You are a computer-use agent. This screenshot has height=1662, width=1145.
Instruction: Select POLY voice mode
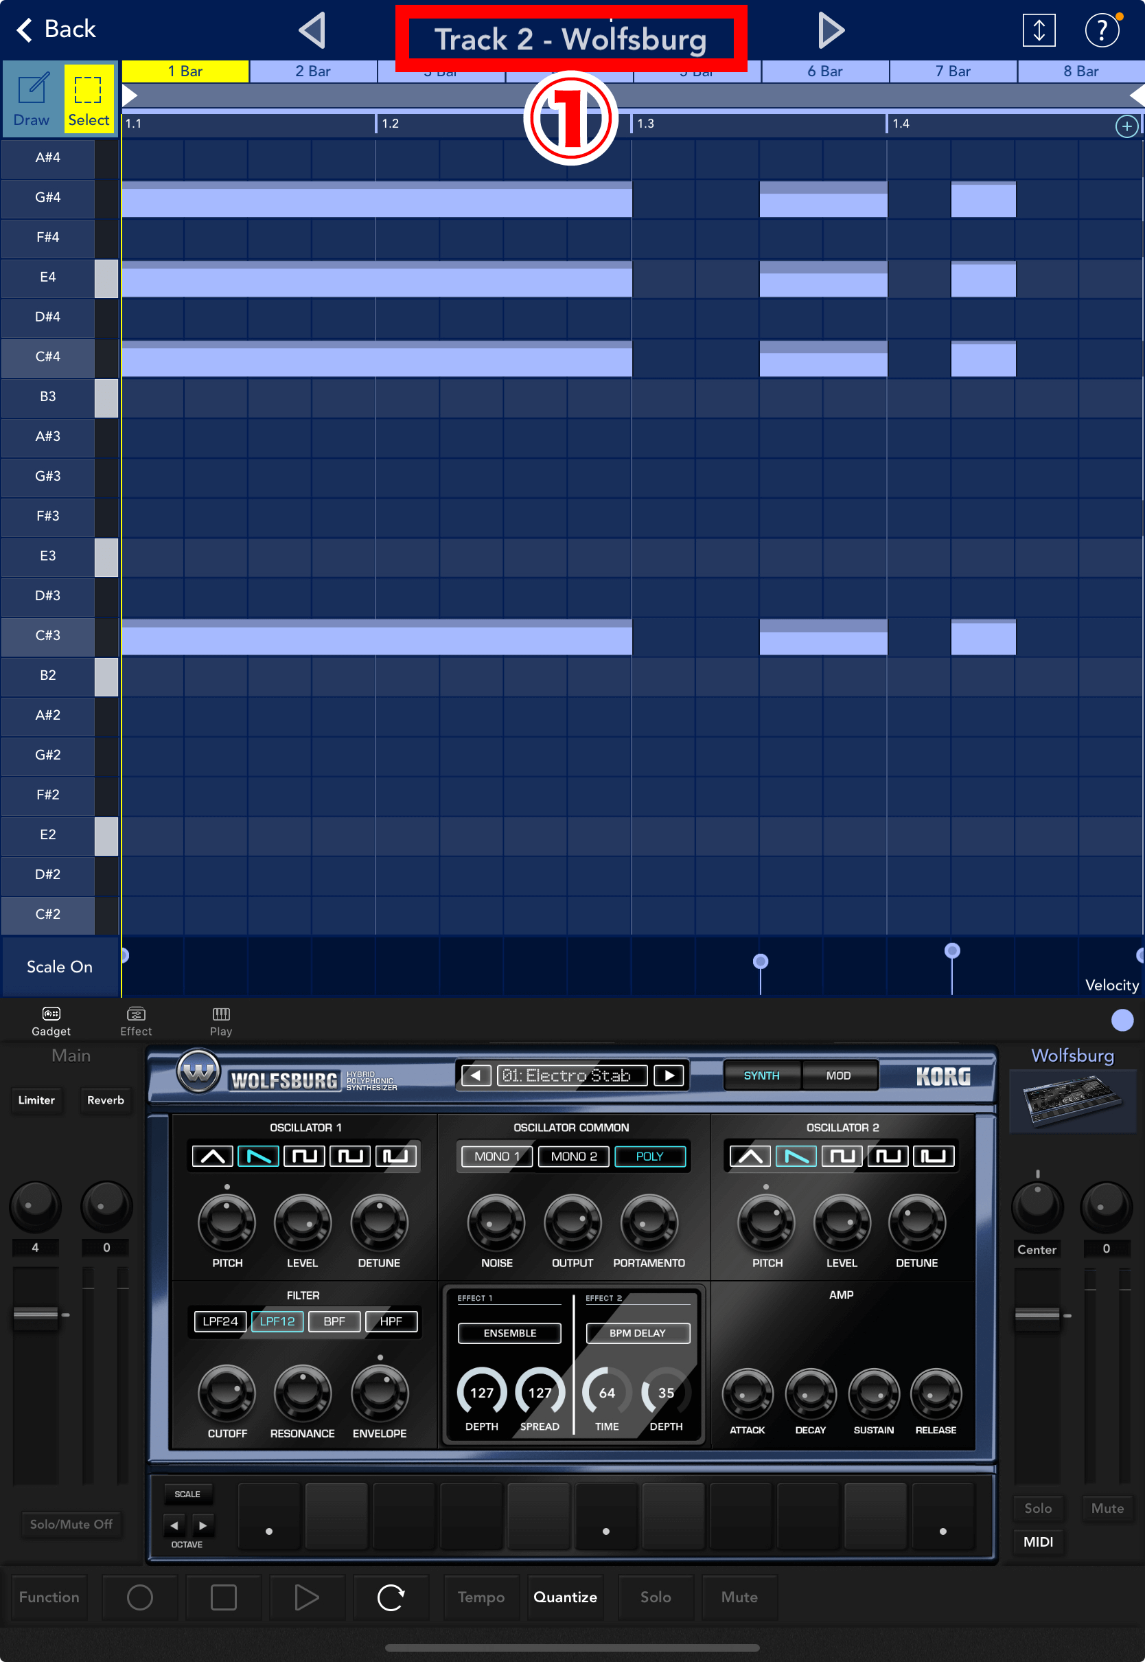tap(650, 1155)
